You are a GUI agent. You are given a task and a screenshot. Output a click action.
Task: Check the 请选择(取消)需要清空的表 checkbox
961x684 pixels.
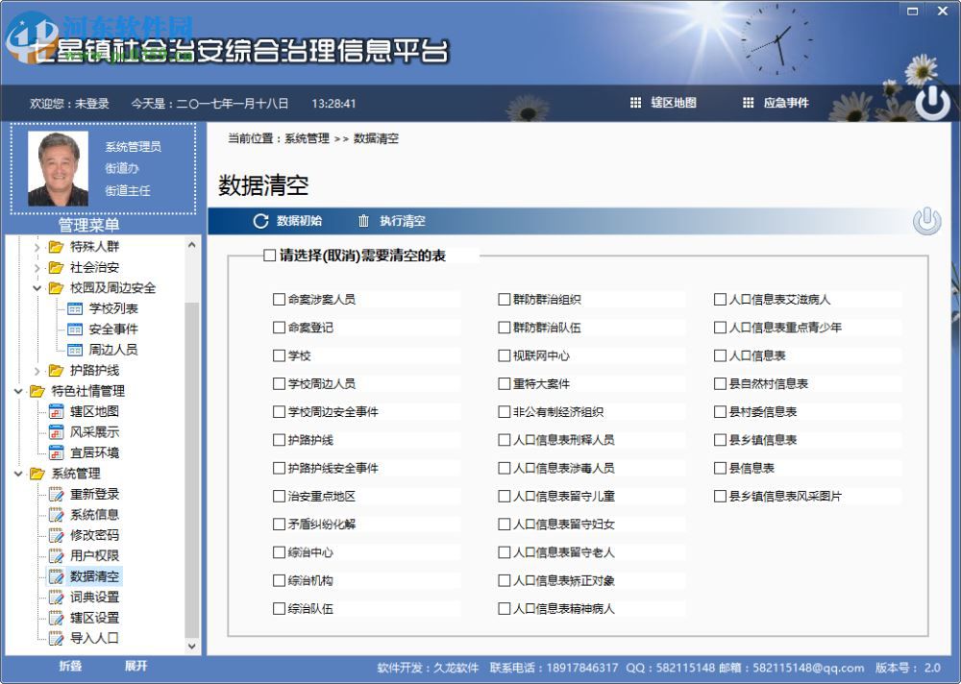267,256
